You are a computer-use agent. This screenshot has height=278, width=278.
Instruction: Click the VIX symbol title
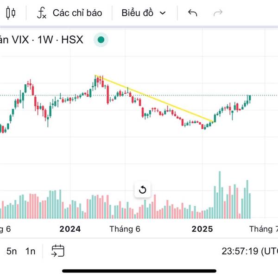(x=20, y=39)
